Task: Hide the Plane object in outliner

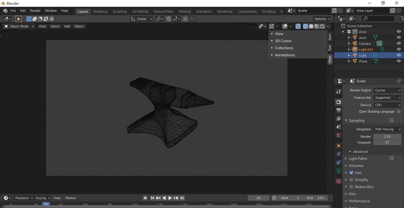Action: (399, 61)
